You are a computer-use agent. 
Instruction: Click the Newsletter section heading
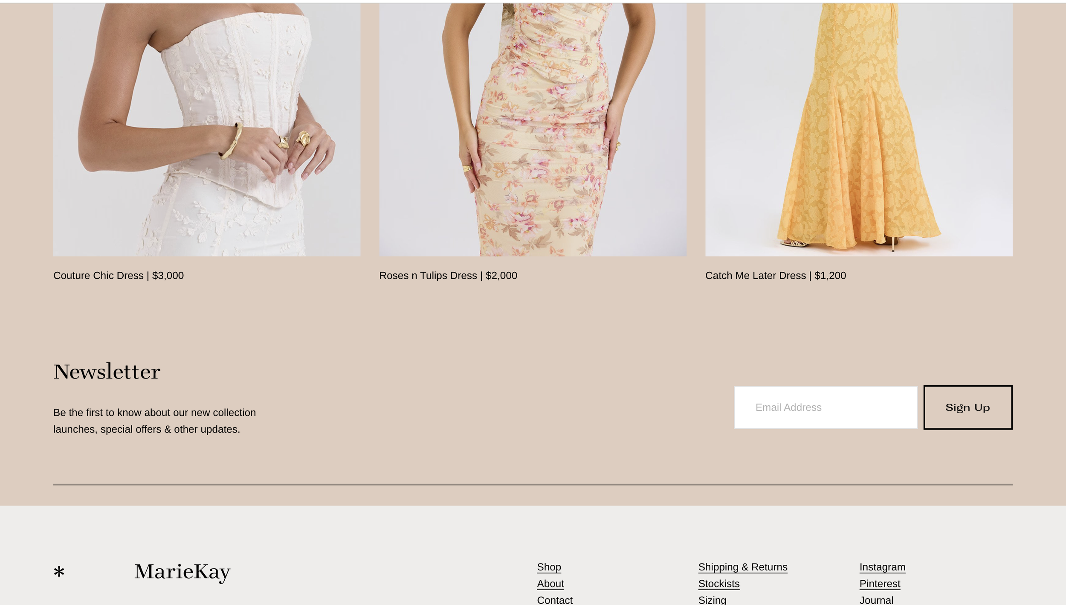point(107,372)
